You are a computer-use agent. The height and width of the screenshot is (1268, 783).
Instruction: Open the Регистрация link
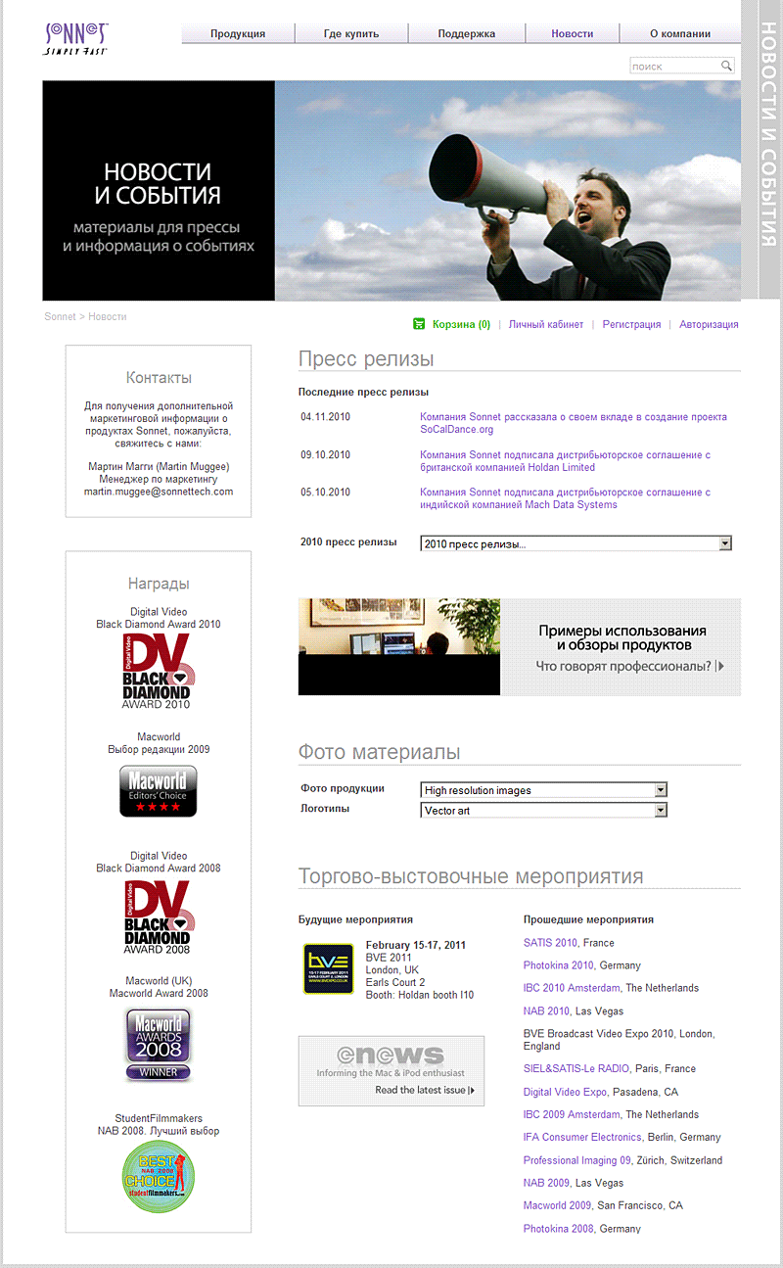631,324
